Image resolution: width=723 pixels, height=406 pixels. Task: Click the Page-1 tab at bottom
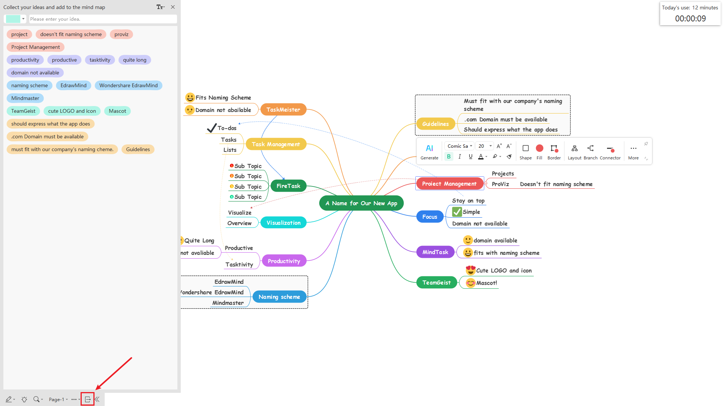[x=56, y=400]
